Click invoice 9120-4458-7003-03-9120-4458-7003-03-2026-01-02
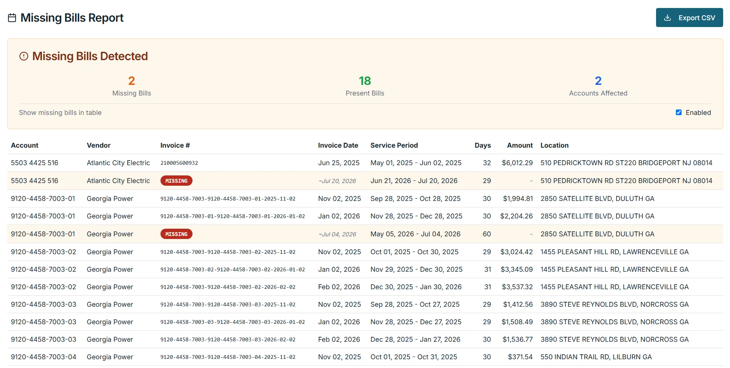This screenshot has height=368, width=730. coord(233,322)
